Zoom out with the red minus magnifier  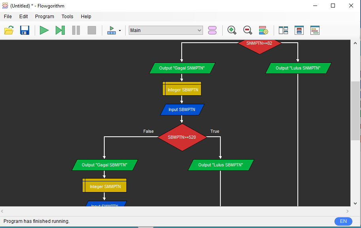point(248,30)
